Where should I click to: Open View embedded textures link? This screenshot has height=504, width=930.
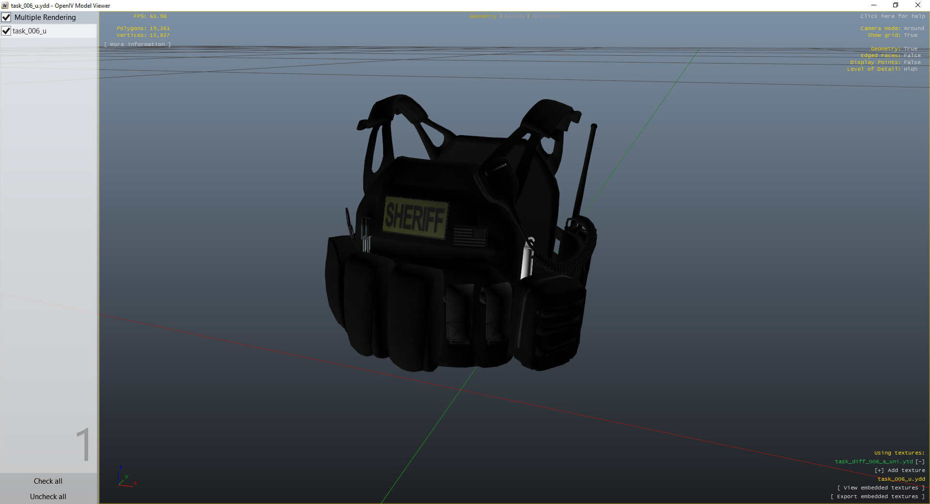881,488
